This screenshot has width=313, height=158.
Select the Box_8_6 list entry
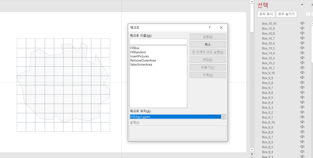[268, 142]
